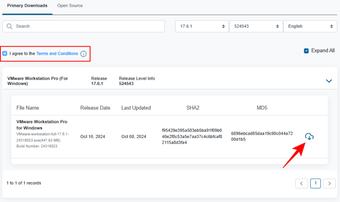Click the info icon beside Terms and Conditions

click(83, 54)
